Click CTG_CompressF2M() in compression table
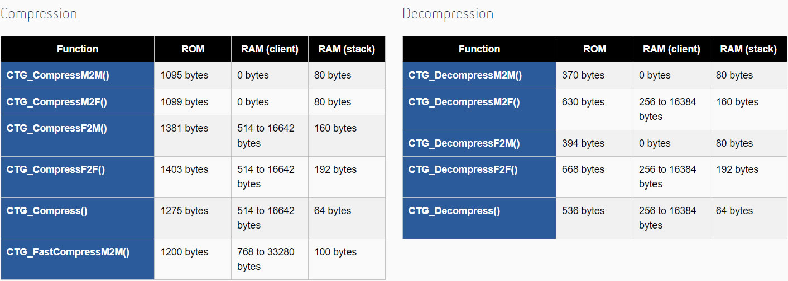Image resolution: width=788 pixels, height=281 pixels. click(78, 135)
